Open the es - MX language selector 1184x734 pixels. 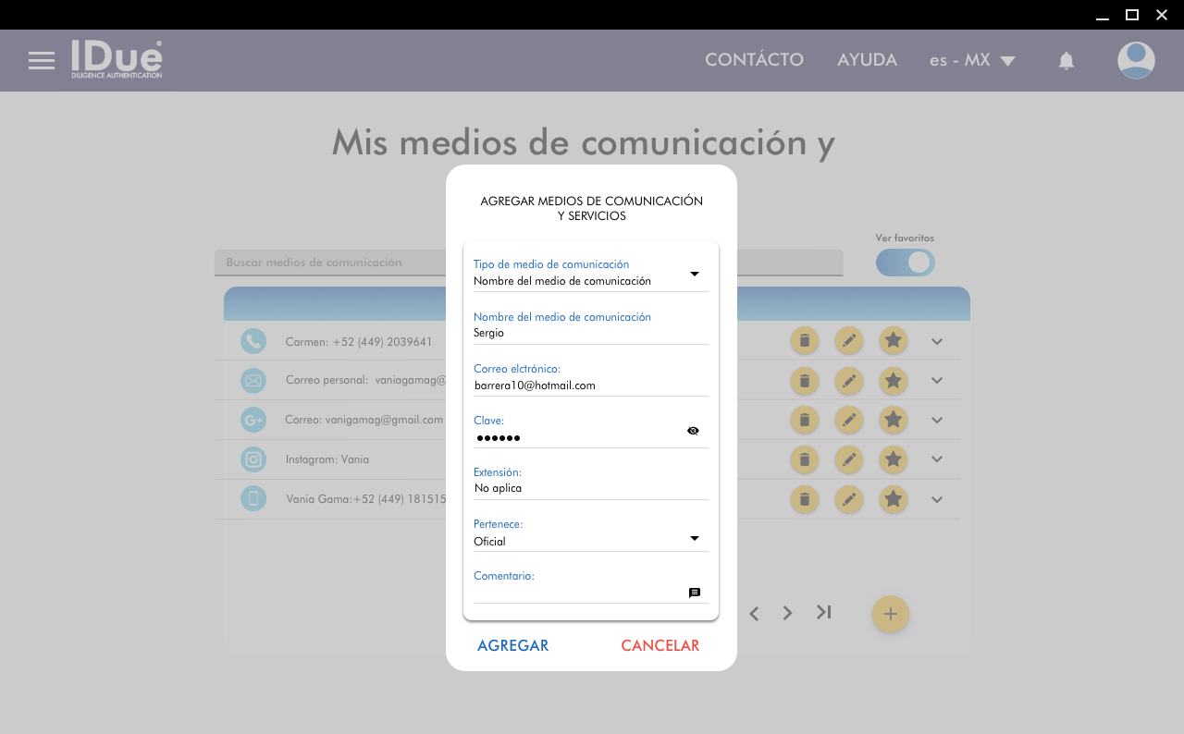(972, 61)
